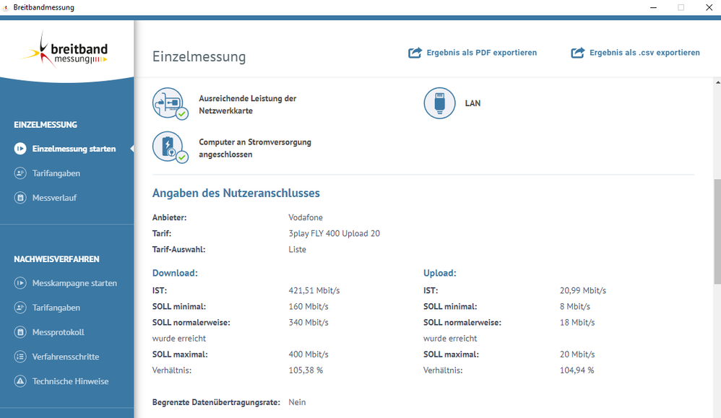The image size is (721, 418).
Task: Click the 'NACHWEISVERFAHREN' sidebar heading
Action: (56, 259)
